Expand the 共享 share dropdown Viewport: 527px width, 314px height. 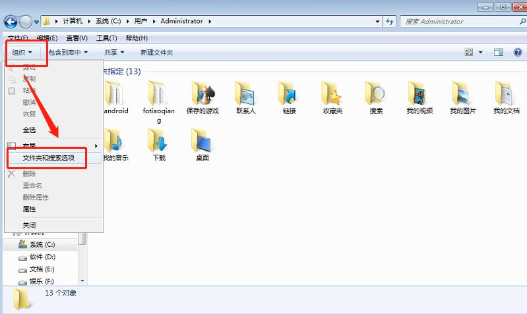click(114, 52)
